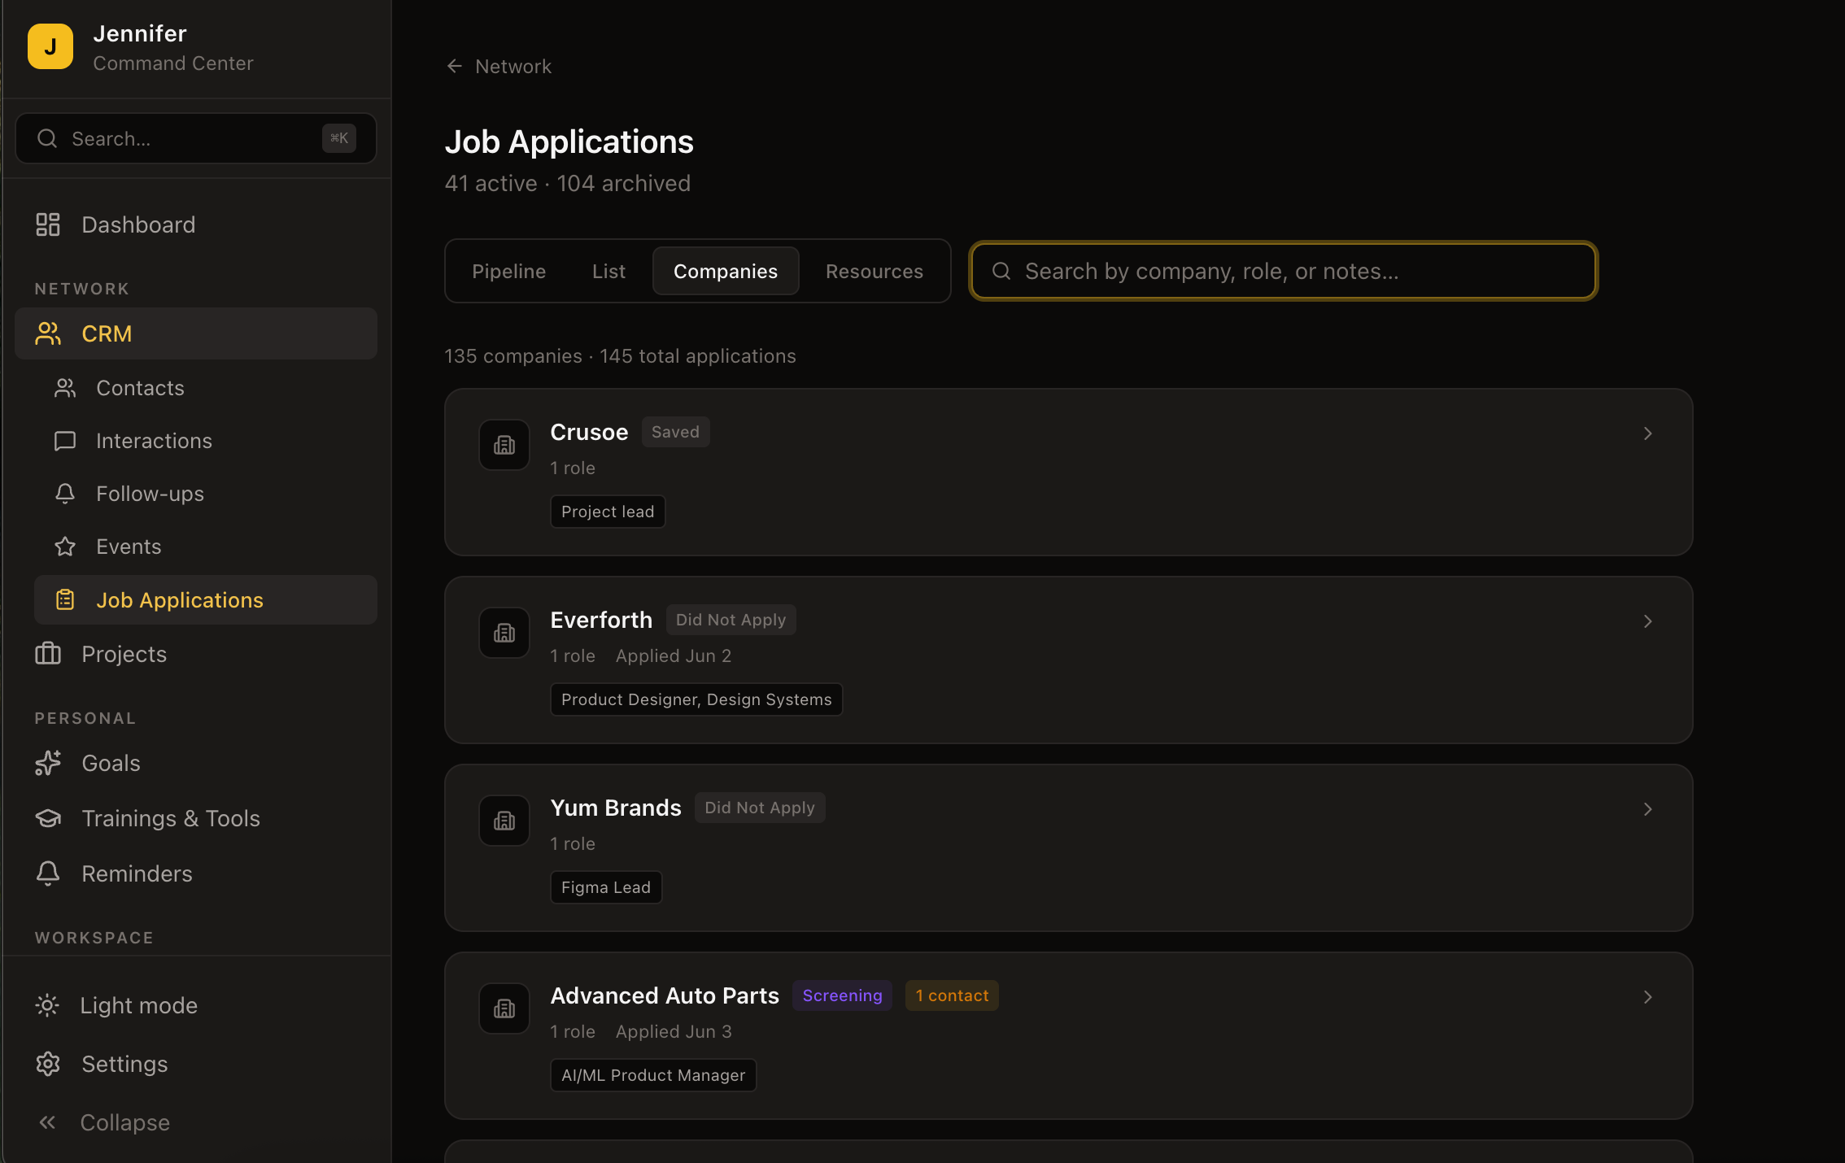Switch to the Pipeline tab

(509, 271)
